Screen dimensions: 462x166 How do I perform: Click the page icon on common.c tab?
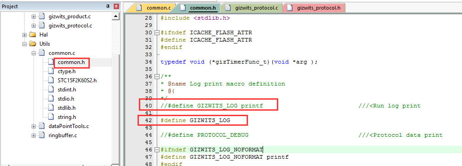(x=139, y=8)
